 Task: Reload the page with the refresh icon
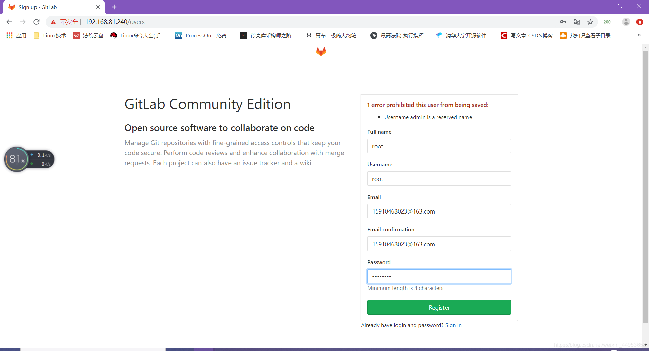tap(37, 22)
